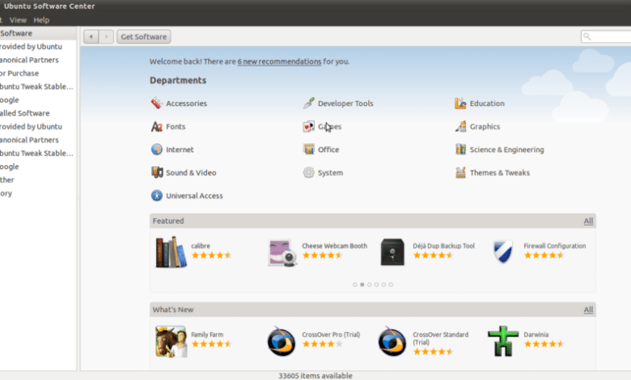Click the Firewall Configuration shield icon
Screen dimensions: 631x380
pos(503,251)
